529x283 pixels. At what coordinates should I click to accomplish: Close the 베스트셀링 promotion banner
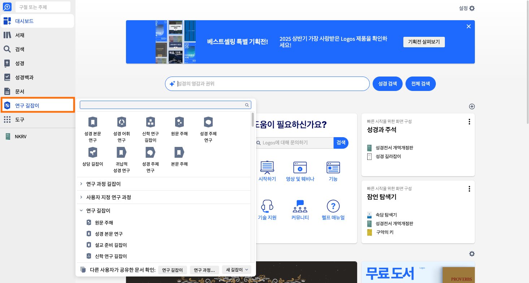(x=469, y=26)
